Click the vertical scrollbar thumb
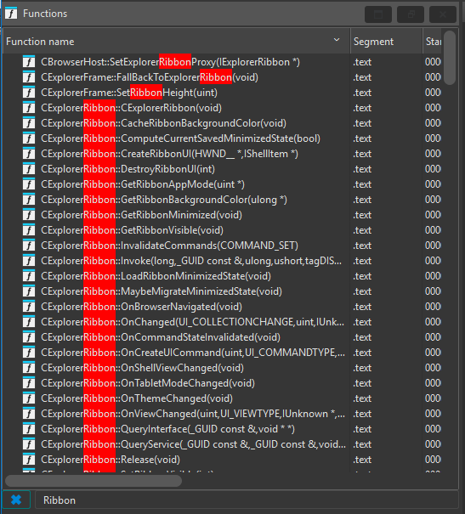The image size is (465, 514). (x=450, y=58)
